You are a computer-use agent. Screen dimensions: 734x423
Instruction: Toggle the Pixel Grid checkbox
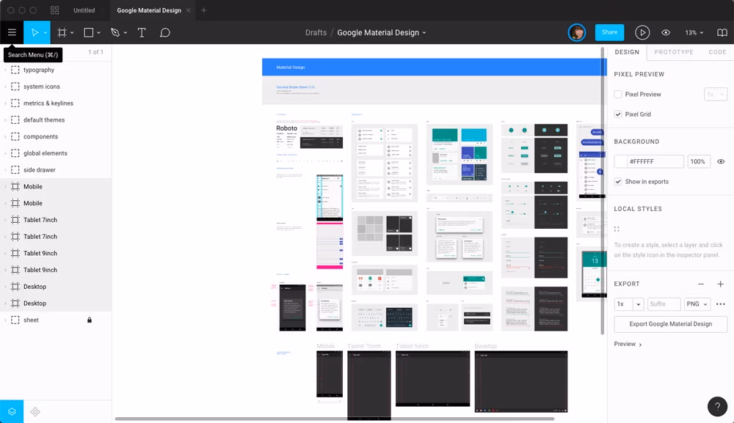click(618, 114)
